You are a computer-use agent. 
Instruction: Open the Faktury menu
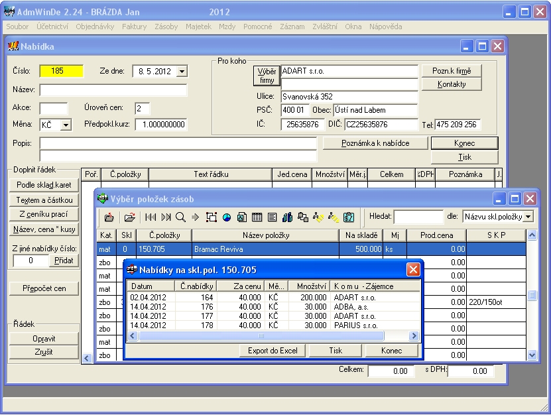pyautogui.click(x=134, y=27)
